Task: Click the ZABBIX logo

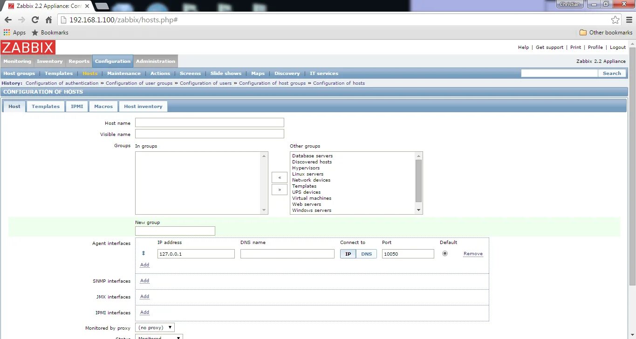Action: click(x=28, y=47)
